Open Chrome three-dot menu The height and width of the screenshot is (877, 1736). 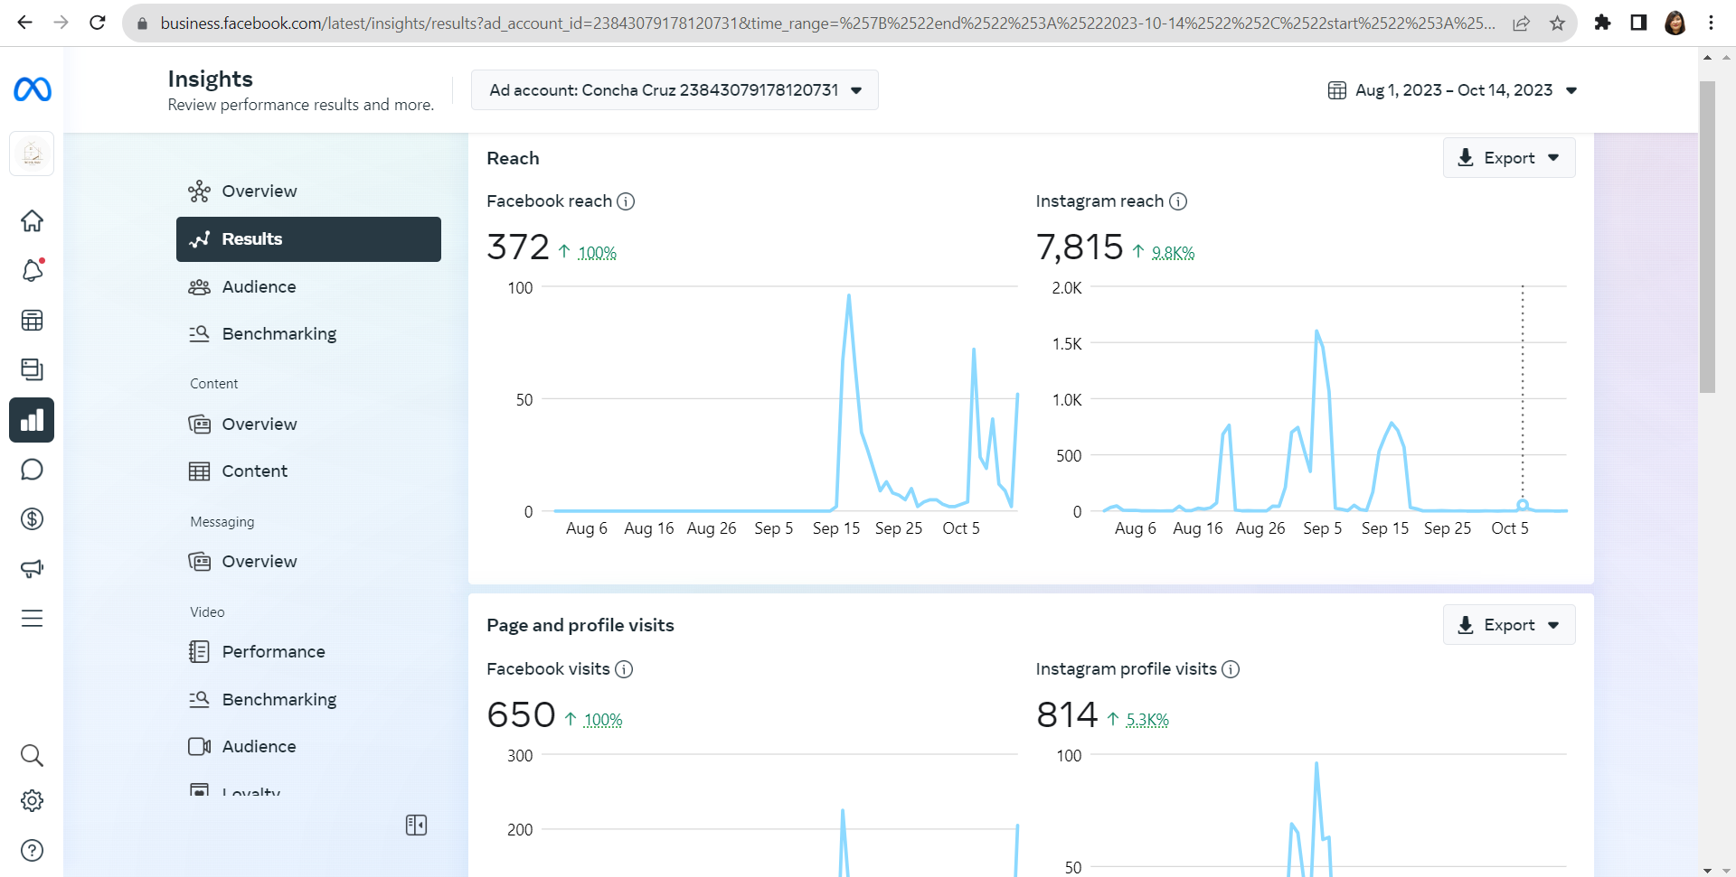pyautogui.click(x=1712, y=23)
